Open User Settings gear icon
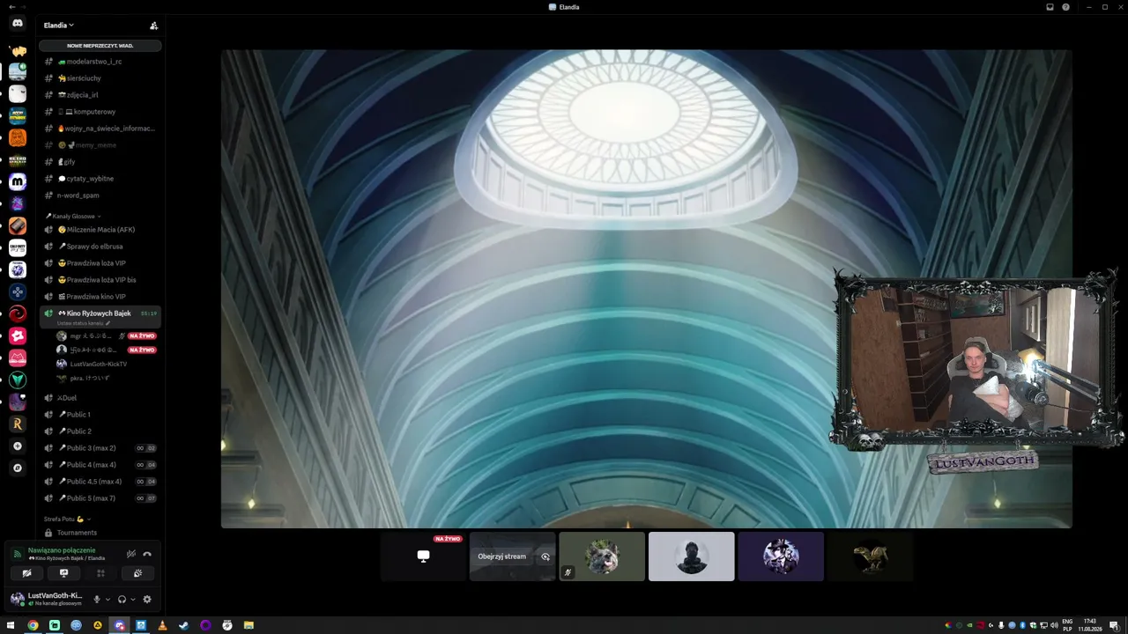This screenshot has width=1128, height=634. [x=147, y=600]
